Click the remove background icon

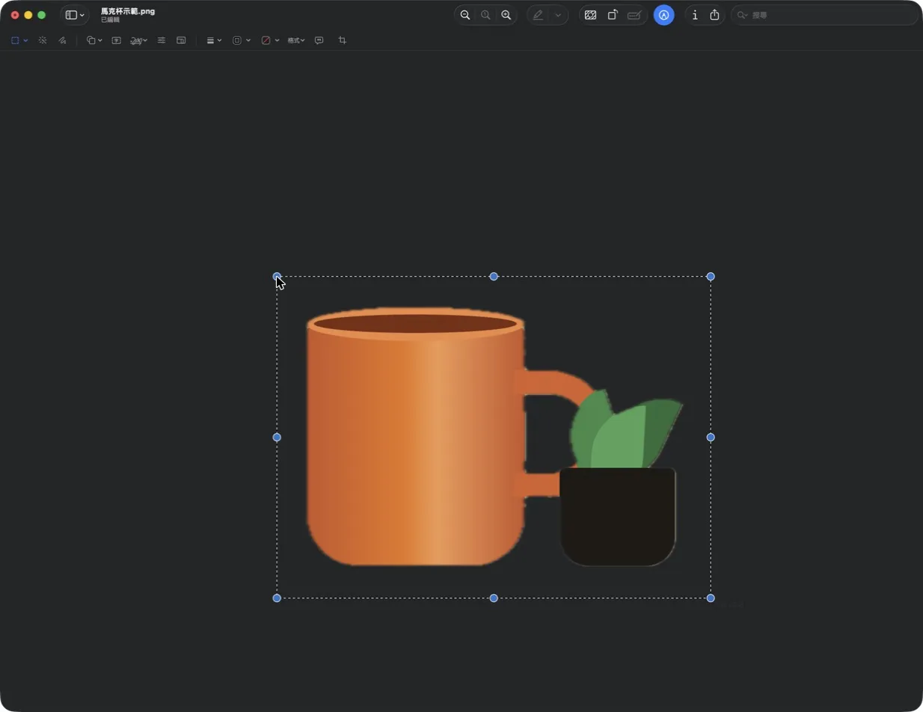(590, 15)
